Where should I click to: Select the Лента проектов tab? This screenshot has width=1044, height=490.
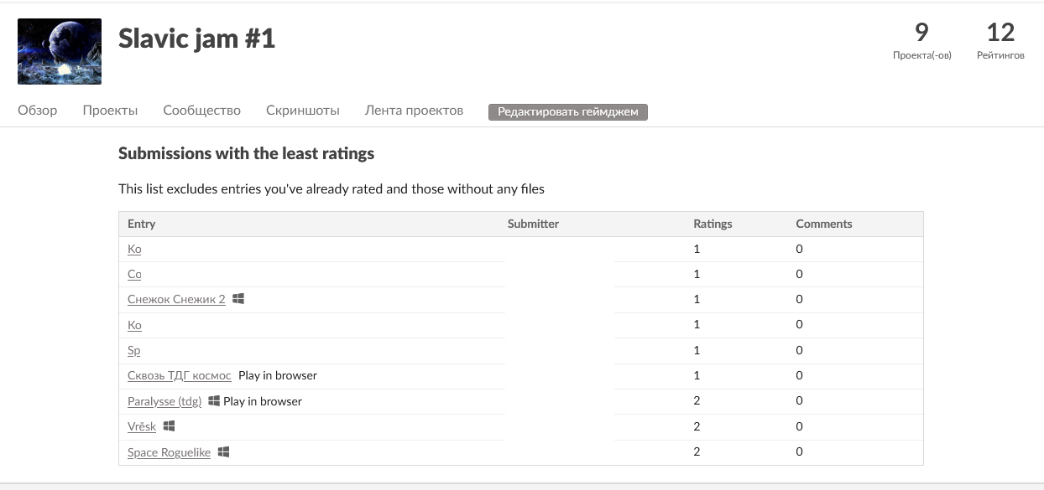point(414,111)
